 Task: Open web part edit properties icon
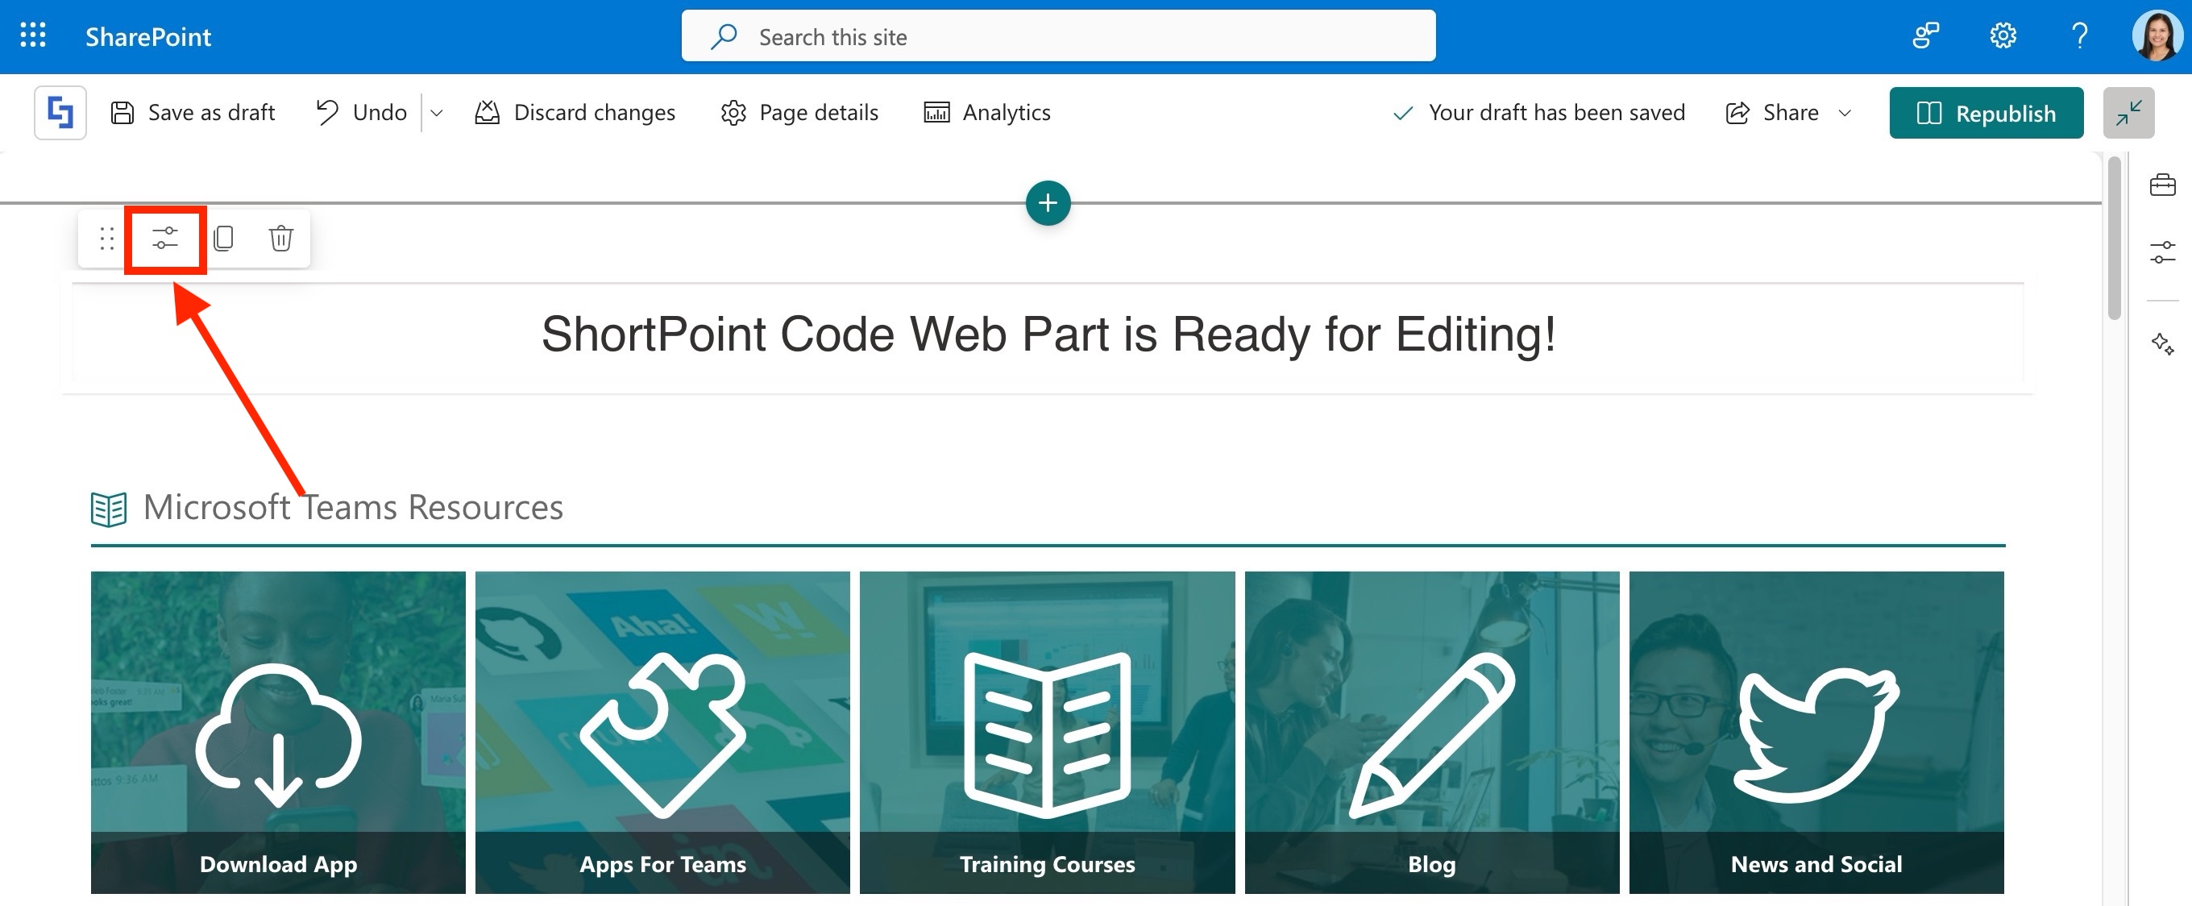(x=165, y=239)
